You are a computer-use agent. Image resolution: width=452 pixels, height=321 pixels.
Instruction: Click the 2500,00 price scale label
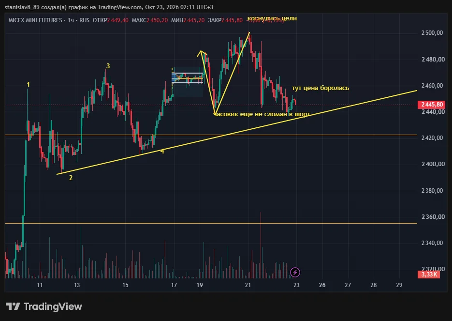click(432, 33)
